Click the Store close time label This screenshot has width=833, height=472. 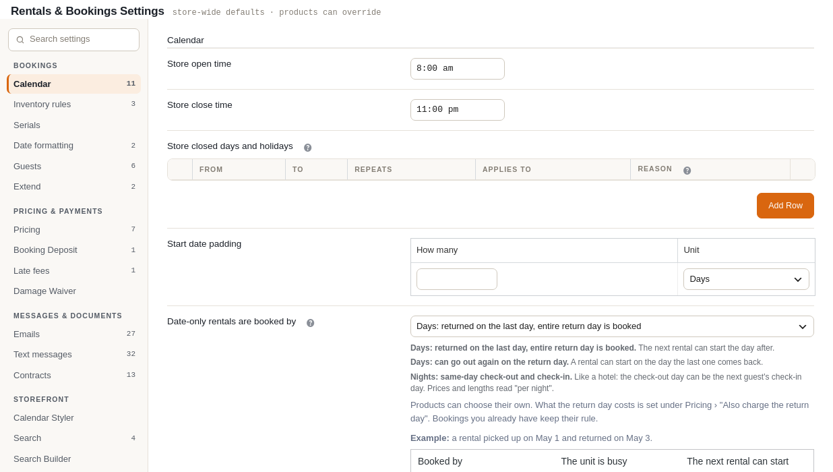pyautogui.click(x=199, y=105)
